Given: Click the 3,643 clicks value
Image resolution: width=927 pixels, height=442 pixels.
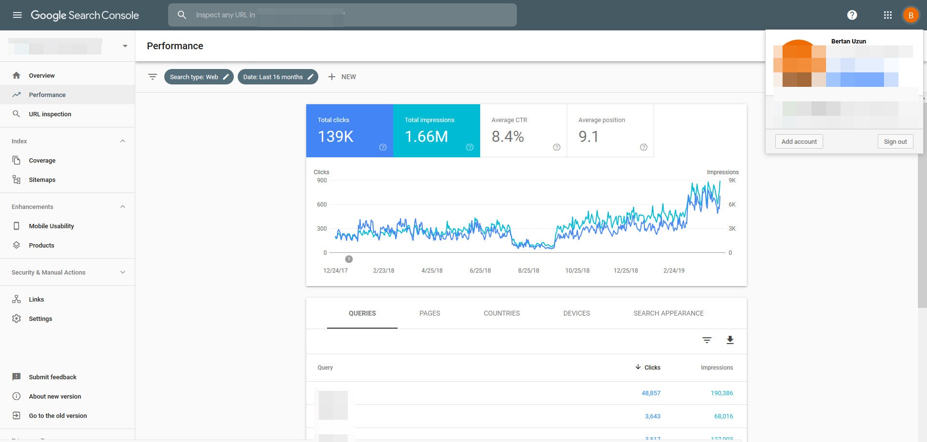Looking at the screenshot, I should (x=653, y=416).
